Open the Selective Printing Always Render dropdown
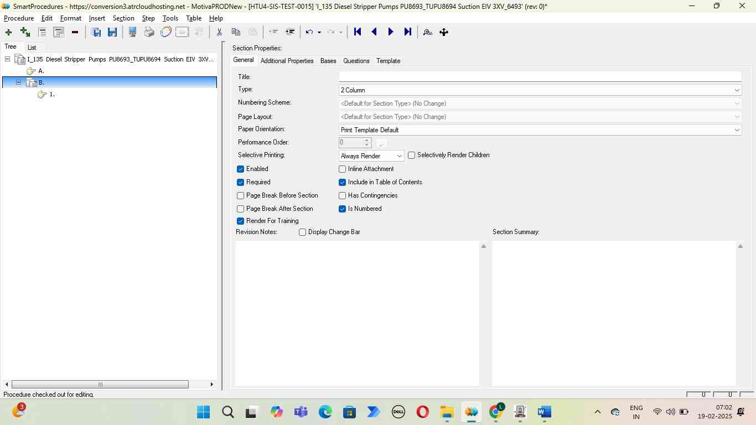Image resolution: width=756 pixels, height=425 pixels. 371,156
